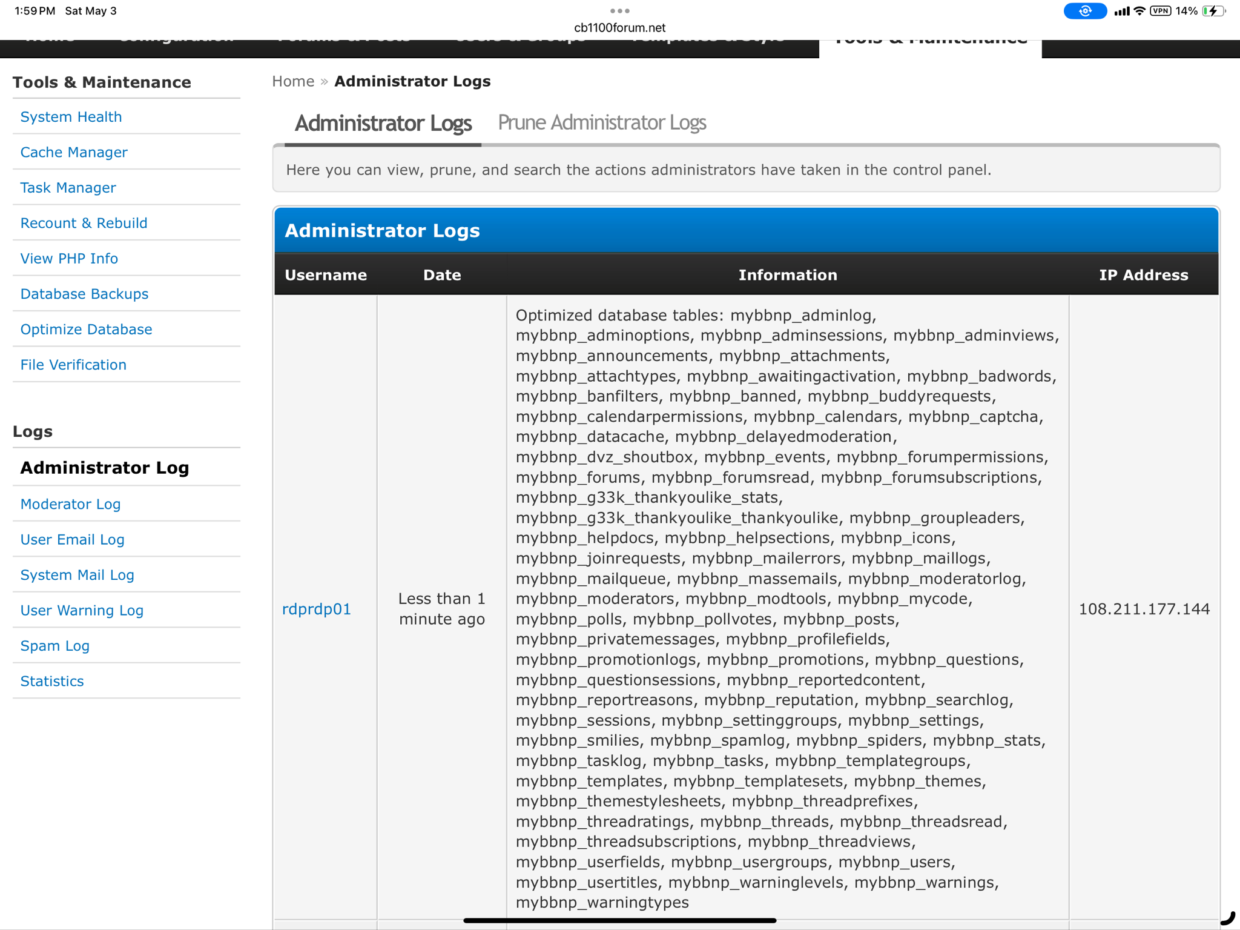Screen dimensions: 1240x930
Task: Click the Username column header
Action: click(326, 275)
